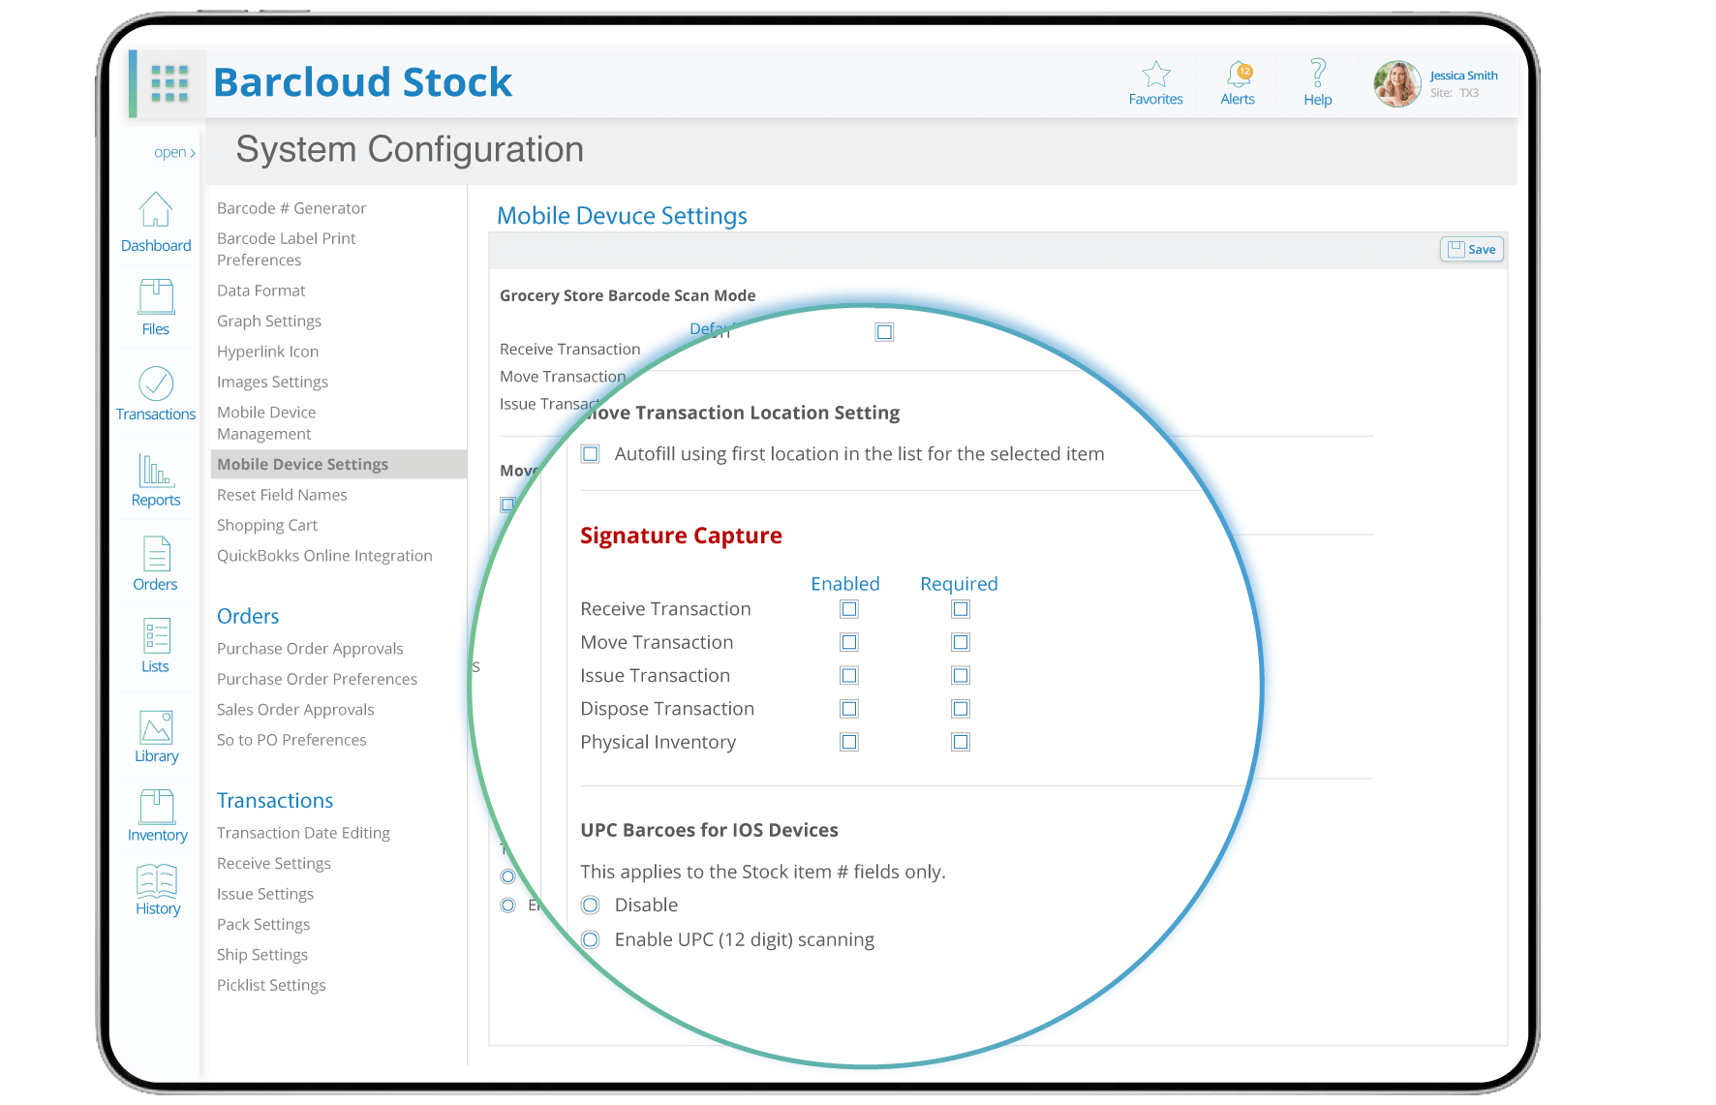Check Required for Physical Inventory signature
The height and width of the screenshot is (1105, 1716).
tap(961, 742)
